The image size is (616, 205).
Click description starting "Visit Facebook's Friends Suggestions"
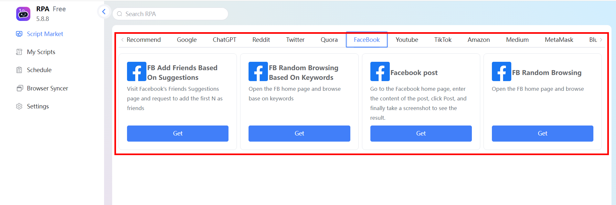point(175,98)
